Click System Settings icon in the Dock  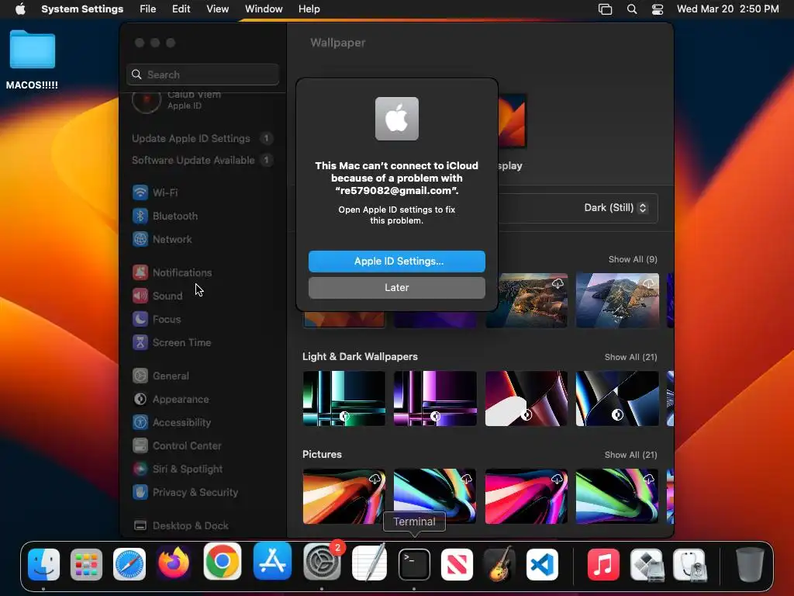click(x=322, y=562)
